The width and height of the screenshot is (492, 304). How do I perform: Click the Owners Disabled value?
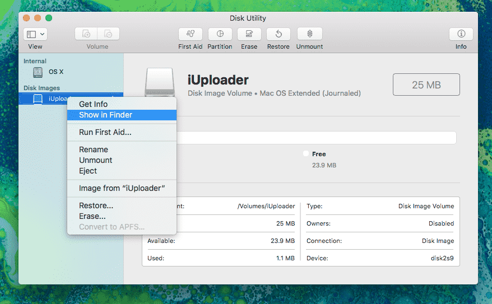pos(441,223)
